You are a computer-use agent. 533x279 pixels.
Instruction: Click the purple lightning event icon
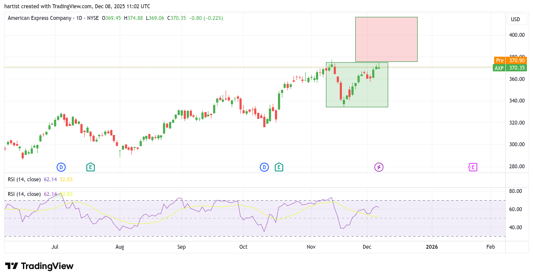tap(379, 167)
